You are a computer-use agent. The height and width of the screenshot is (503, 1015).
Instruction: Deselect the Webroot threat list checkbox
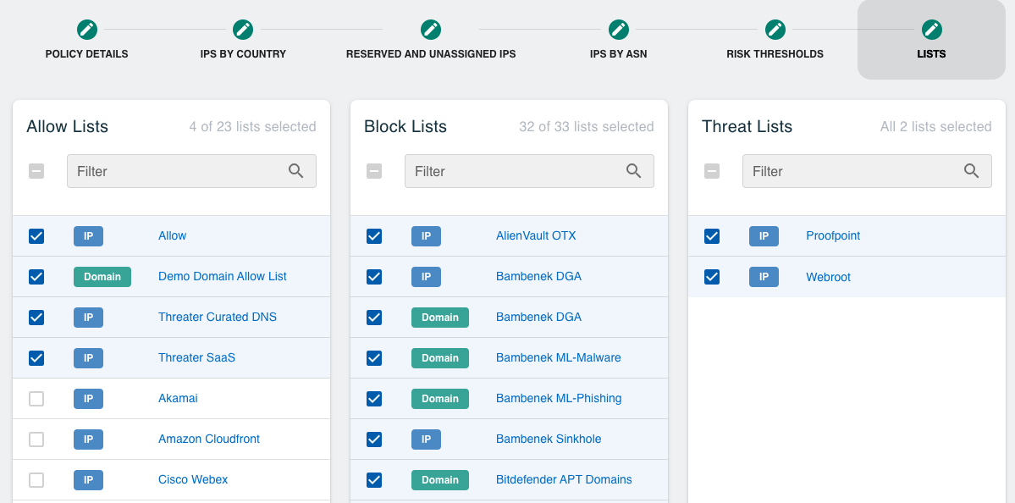pyautogui.click(x=712, y=277)
